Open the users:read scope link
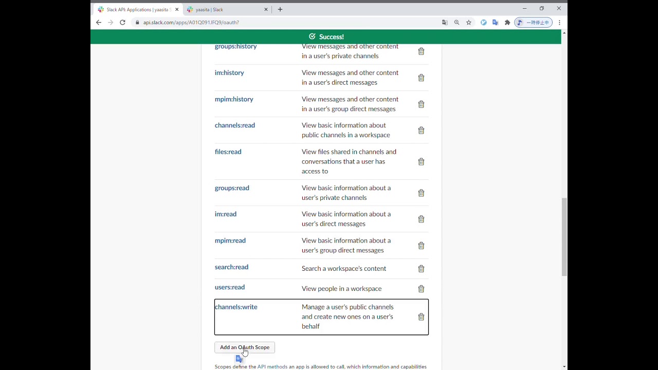Image resolution: width=658 pixels, height=370 pixels. pyautogui.click(x=230, y=287)
